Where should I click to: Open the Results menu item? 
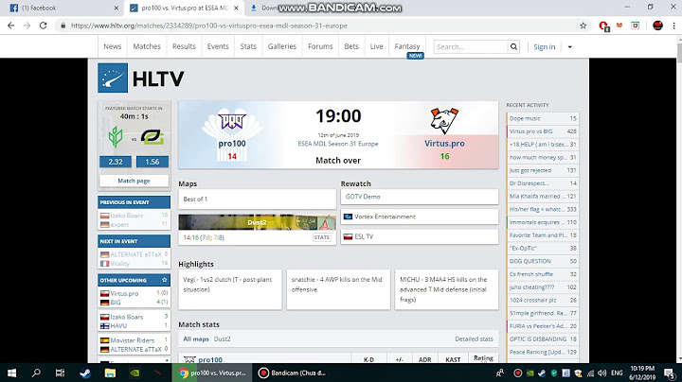click(184, 46)
